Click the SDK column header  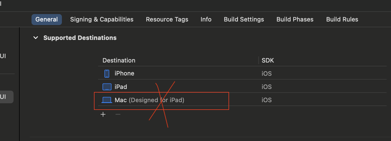coord(268,60)
